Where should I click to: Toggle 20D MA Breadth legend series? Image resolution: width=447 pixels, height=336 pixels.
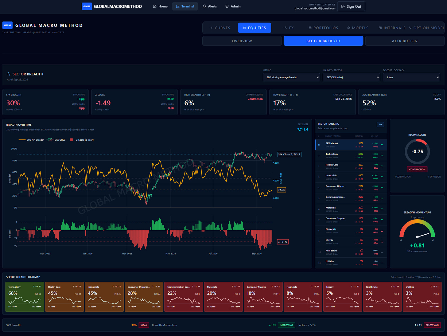click(31, 140)
